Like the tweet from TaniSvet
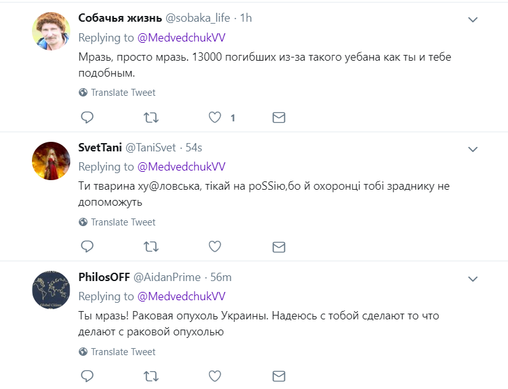This screenshot has width=508, height=389. (215, 247)
